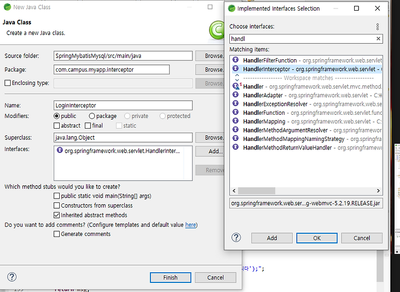Open the 'here' templates configuration link
This screenshot has height=292, width=400.
click(x=190, y=225)
